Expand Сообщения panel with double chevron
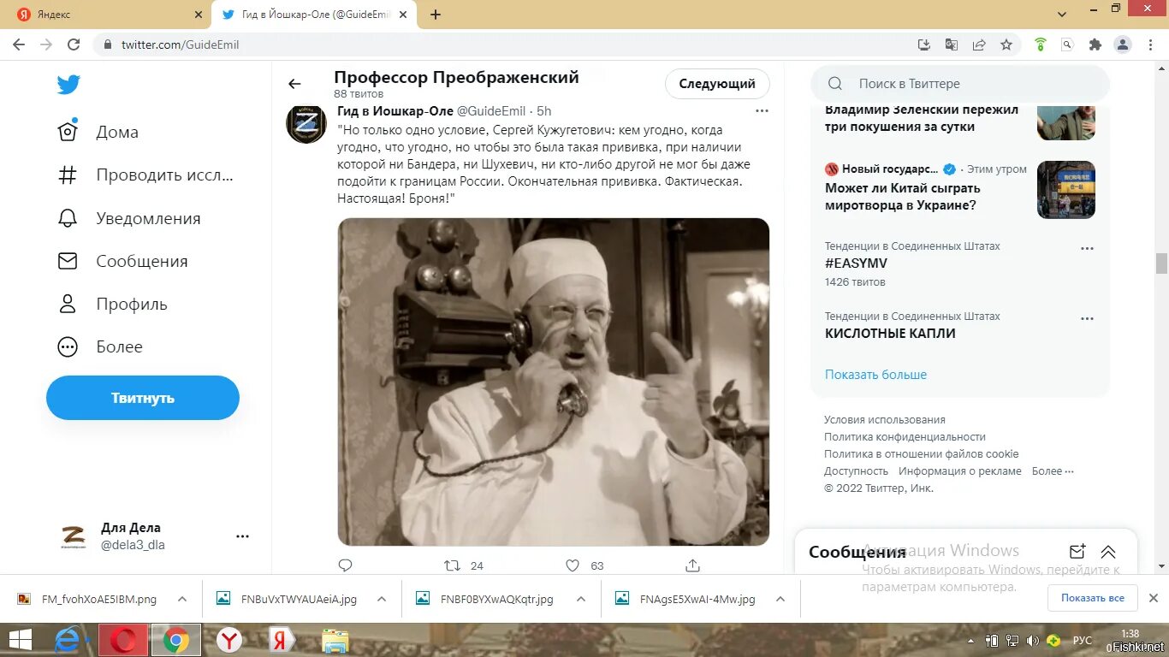 click(1108, 552)
